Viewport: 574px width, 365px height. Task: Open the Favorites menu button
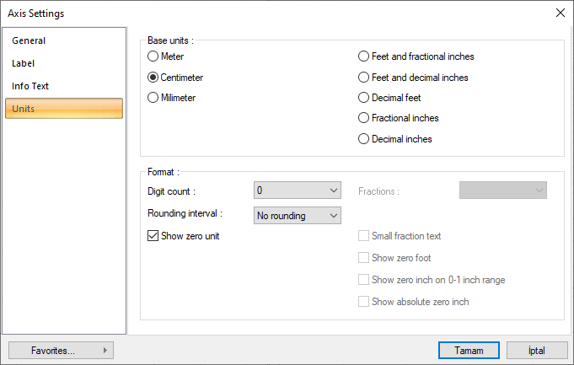(61, 350)
